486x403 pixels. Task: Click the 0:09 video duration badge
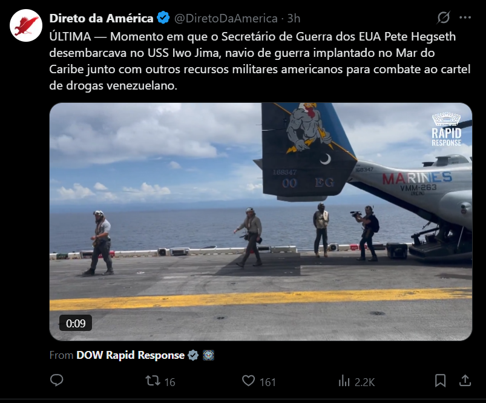[x=76, y=323]
